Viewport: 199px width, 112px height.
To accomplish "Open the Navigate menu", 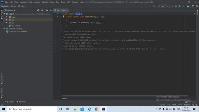I will pyautogui.click(x=23, y=2).
